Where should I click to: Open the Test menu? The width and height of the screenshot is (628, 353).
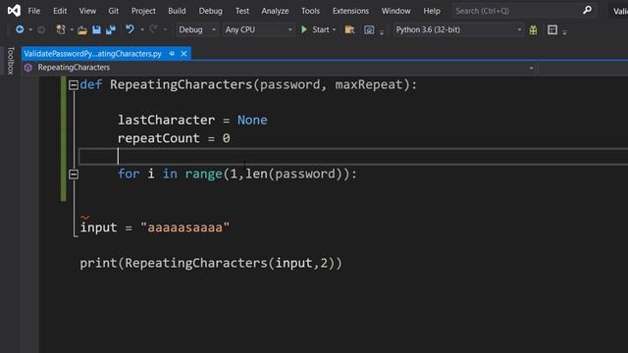242,11
